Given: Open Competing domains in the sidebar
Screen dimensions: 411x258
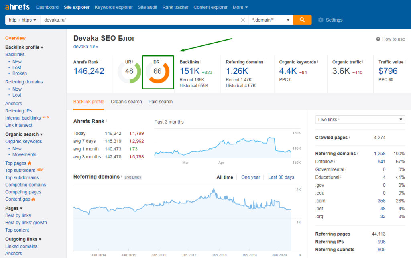Looking at the screenshot, I should 26,185.
